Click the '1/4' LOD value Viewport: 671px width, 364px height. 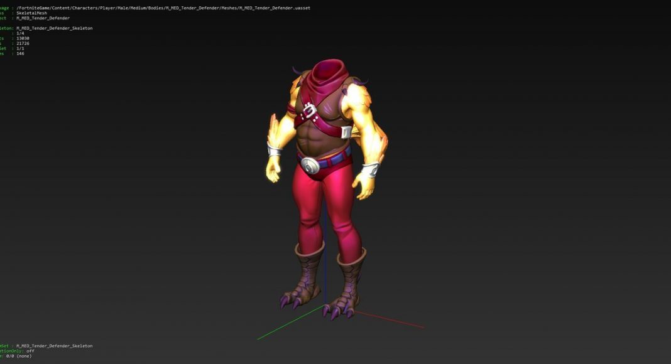[x=21, y=33]
